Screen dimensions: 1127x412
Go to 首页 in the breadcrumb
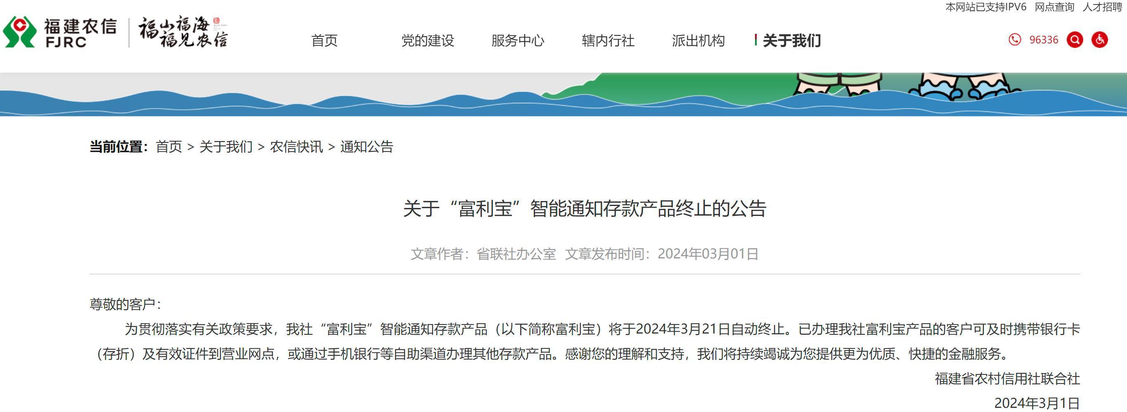[x=169, y=147]
